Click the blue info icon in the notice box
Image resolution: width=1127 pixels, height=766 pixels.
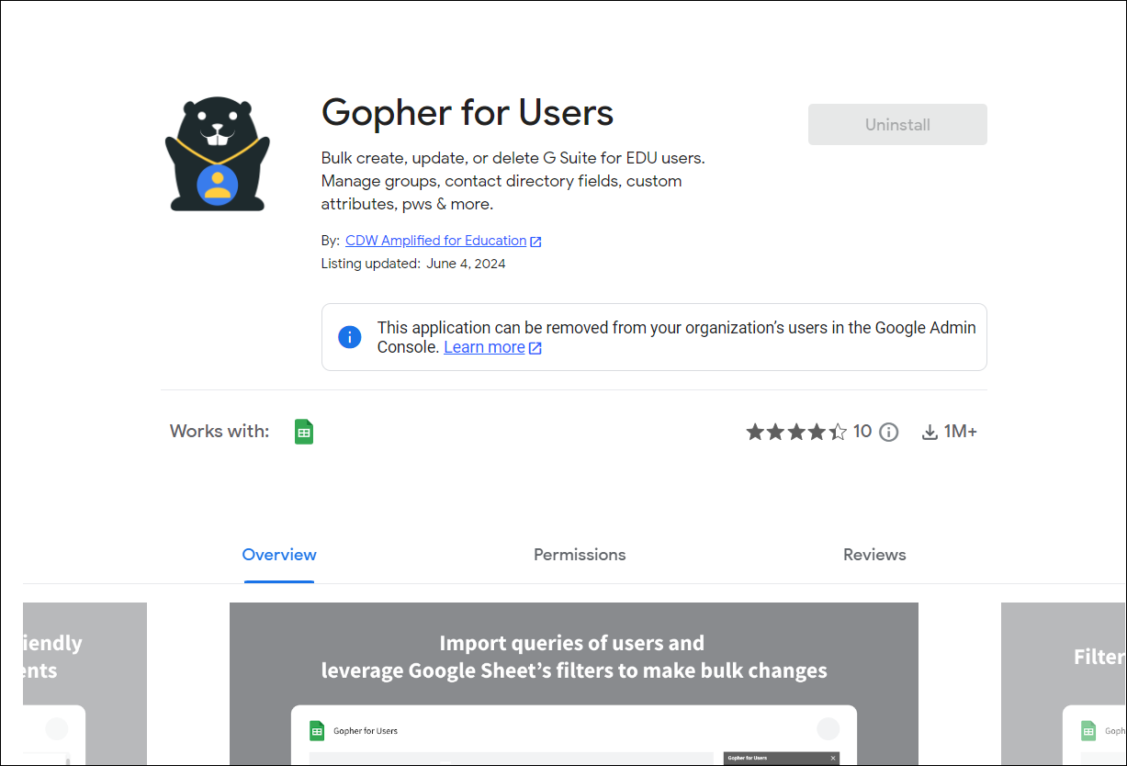click(350, 337)
